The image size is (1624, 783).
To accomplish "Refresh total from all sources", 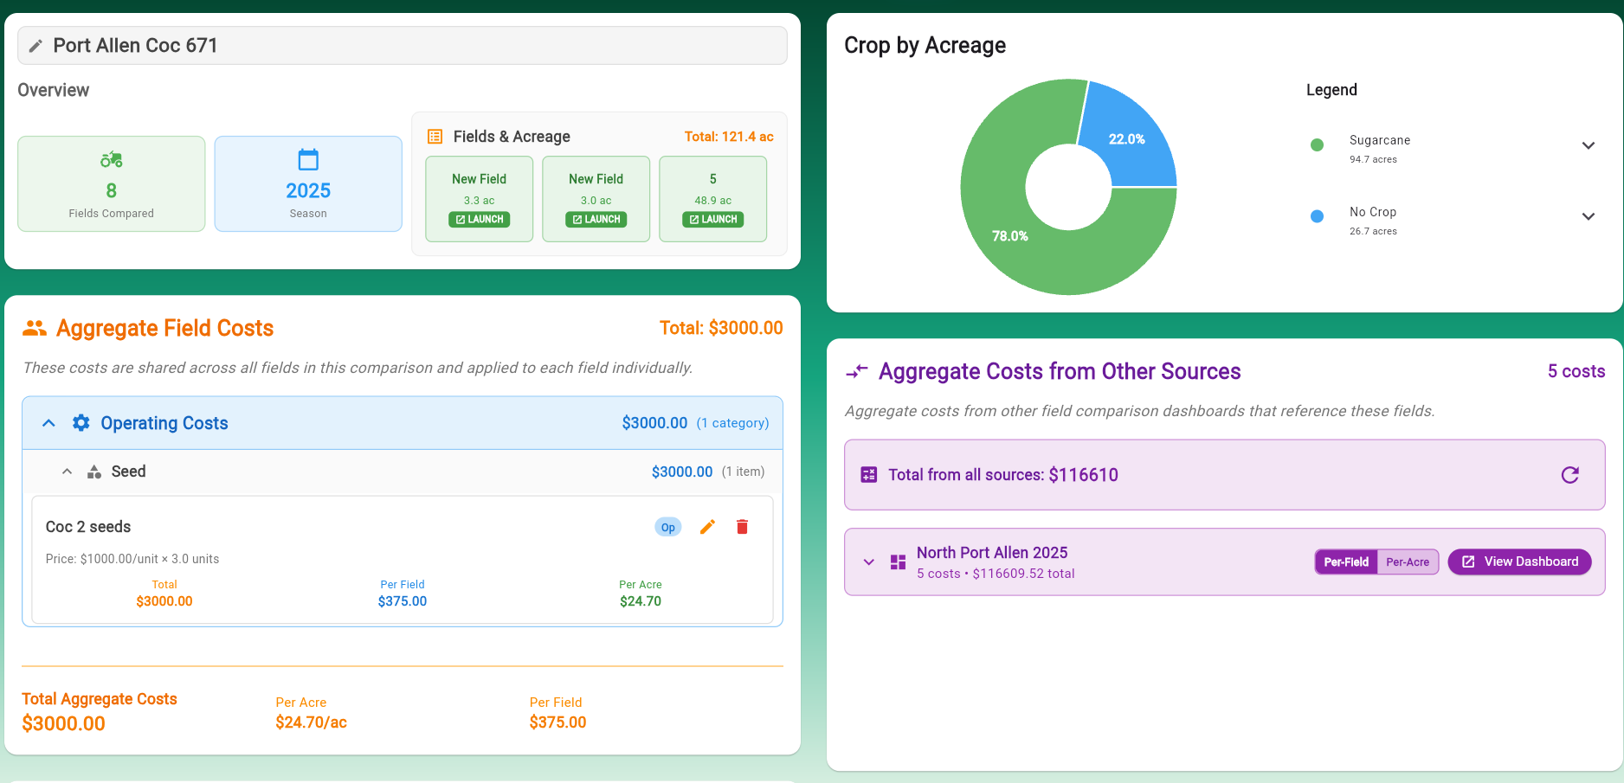I will coord(1569,475).
